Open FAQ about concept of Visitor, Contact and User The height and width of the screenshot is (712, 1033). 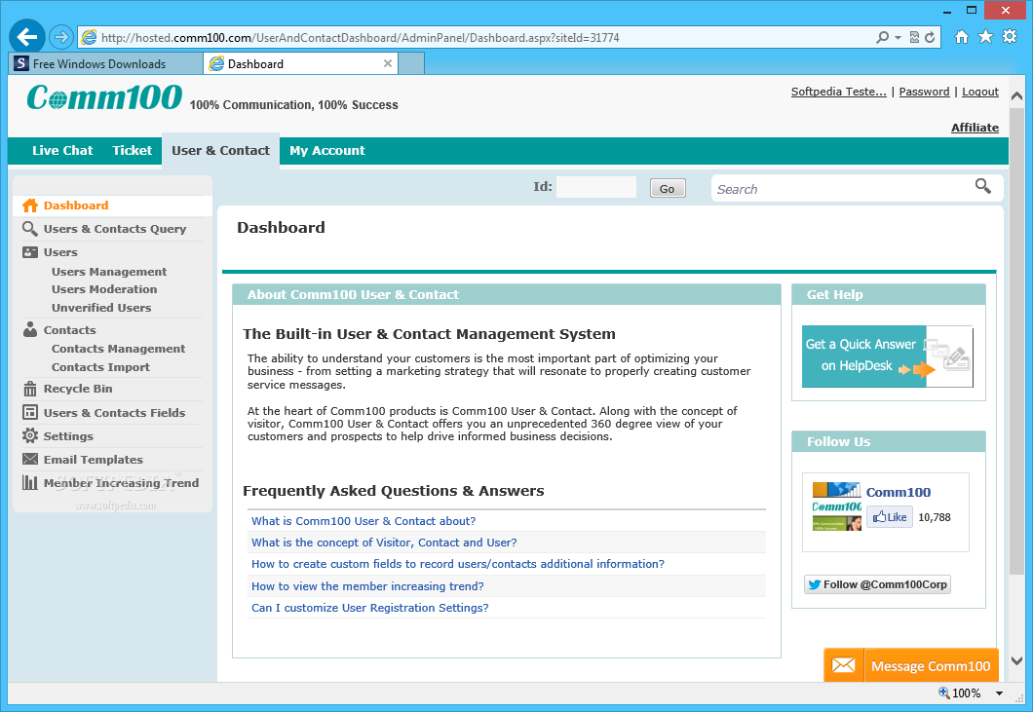[x=384, y=543]
